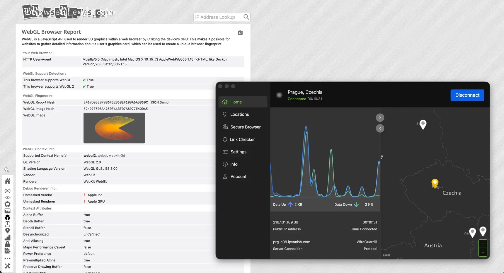Click the camera screenshot icon
Viewport: 504px width, 273px height.
point(240,33)
